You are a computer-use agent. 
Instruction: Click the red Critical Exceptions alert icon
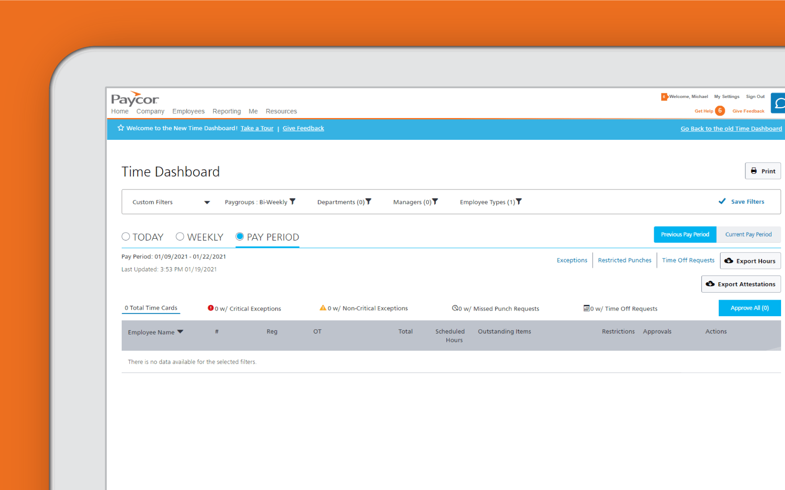211,308
